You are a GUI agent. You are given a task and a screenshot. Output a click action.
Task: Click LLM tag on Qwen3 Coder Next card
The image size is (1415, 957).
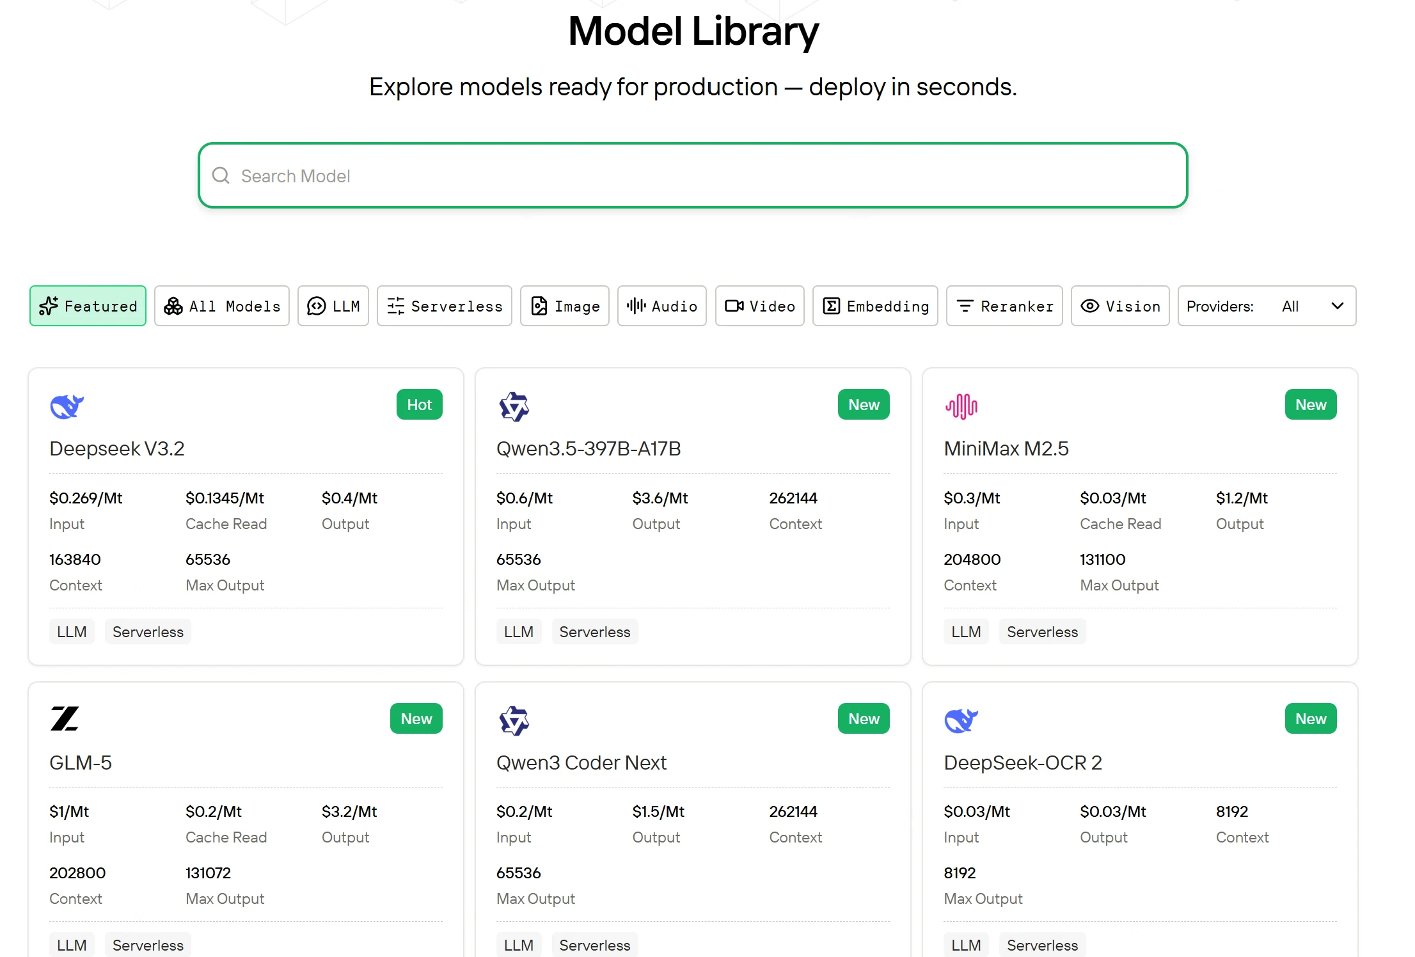point(519,945)
